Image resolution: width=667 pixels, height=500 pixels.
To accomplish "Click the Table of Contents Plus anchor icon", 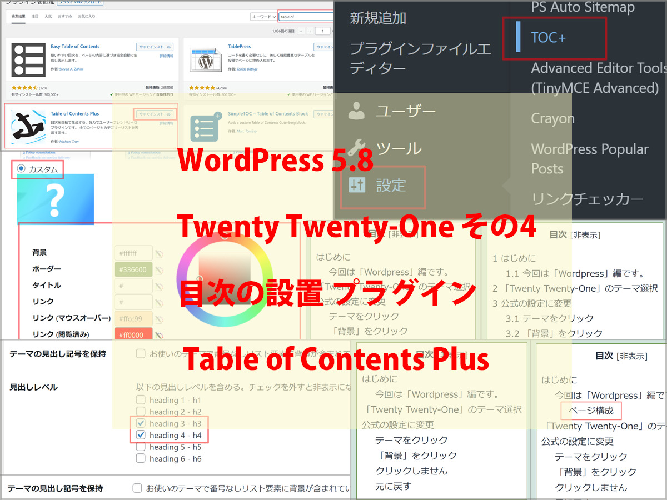I will (28, 127).
